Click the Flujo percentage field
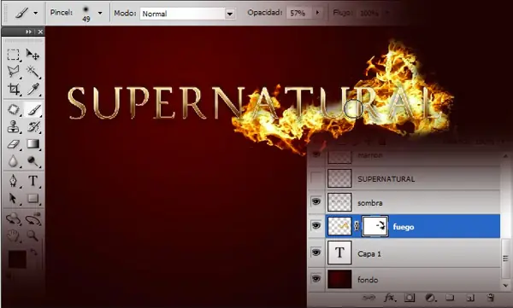 click(369, 14)
